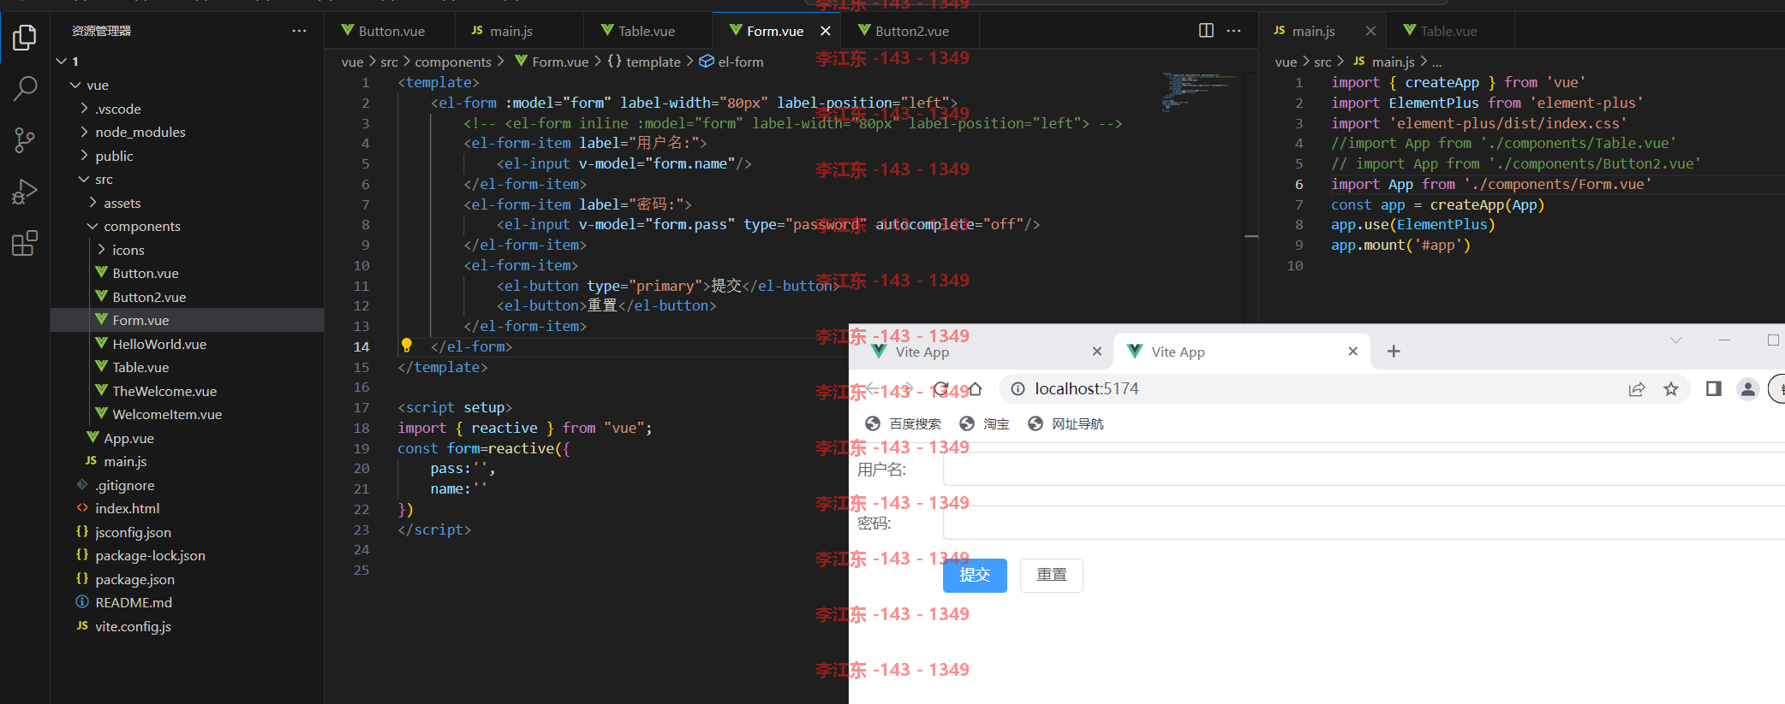Open App.vue from the file tree
The height and width of the screenshot is (704, 1785).
[128, 438]
